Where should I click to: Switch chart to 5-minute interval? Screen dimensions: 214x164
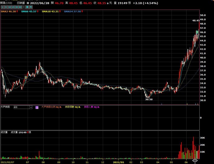tap(6, 7)
